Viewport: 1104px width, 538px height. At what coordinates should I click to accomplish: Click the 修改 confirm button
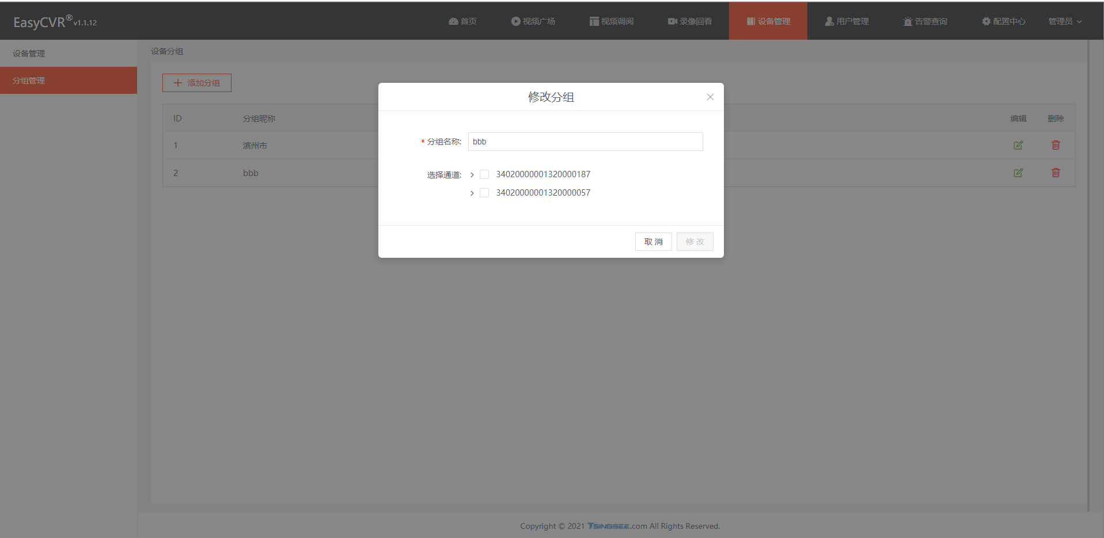point(695,242)
